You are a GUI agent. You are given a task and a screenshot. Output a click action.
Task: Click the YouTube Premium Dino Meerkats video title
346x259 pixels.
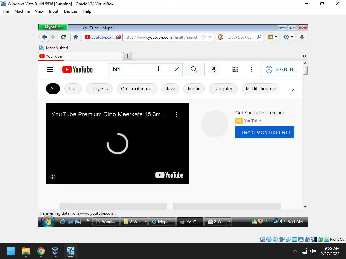tap(109, 114)
